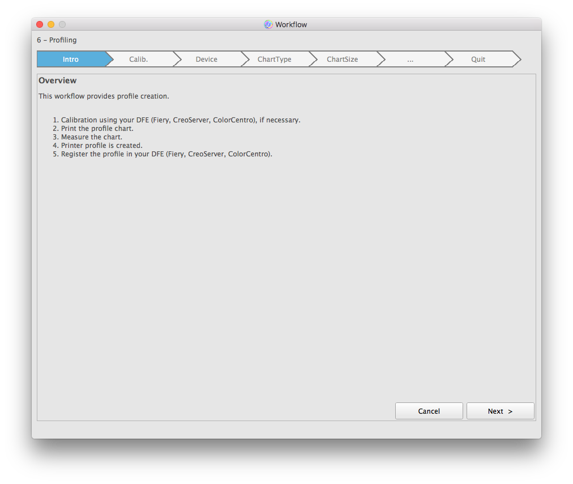This screenshot has width=573, height=484.
Task: Click the 'Workflow' window title text
Action: 291,24
